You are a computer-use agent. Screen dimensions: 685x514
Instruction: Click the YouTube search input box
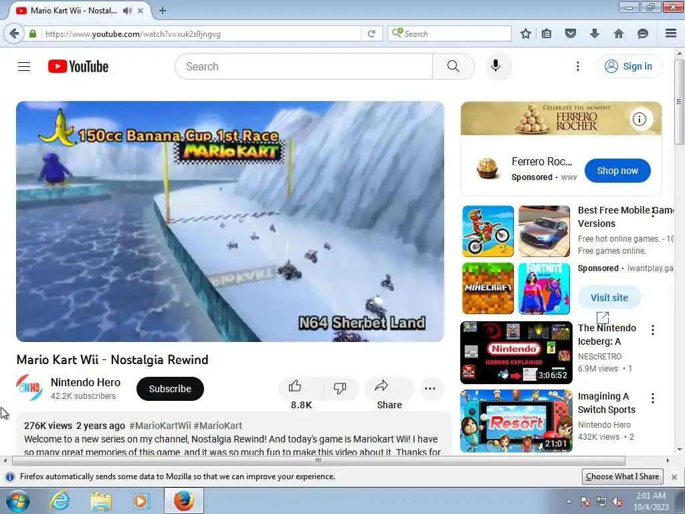(304, 66)
